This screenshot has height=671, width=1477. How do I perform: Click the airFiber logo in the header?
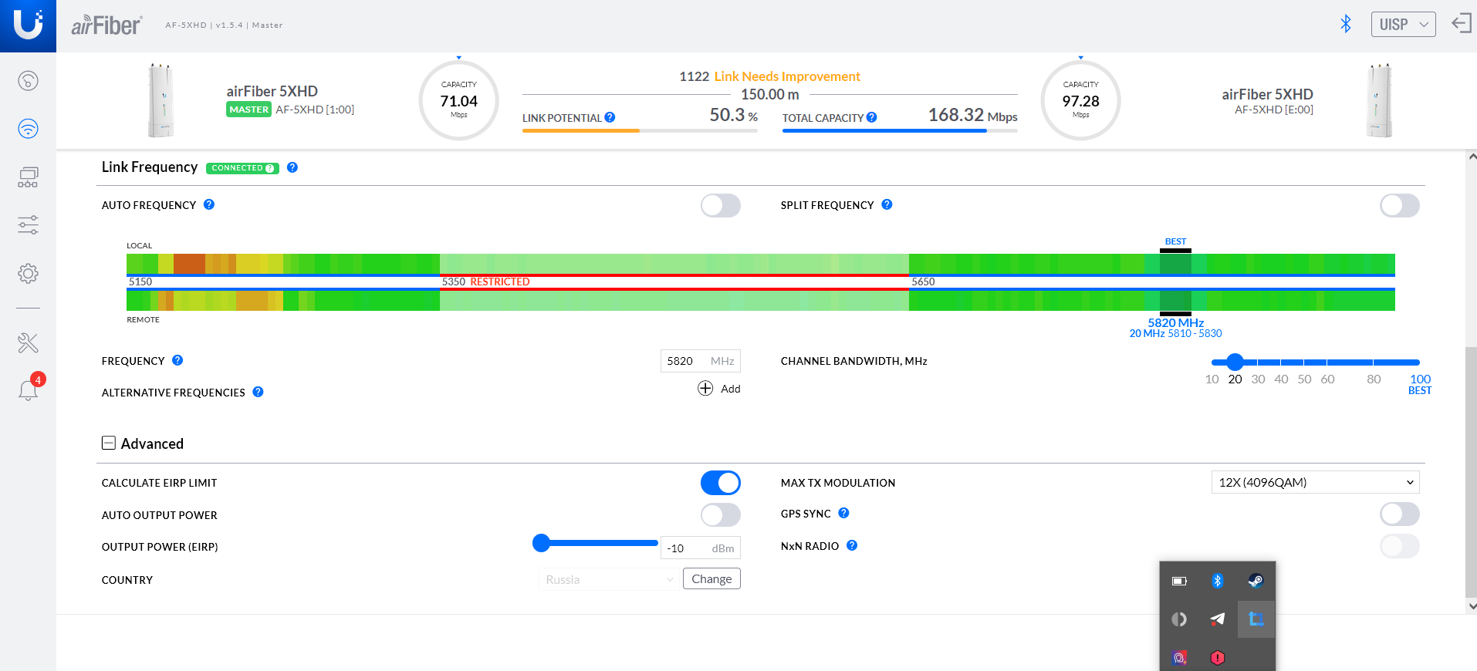pyautogui.click(x=106, y=25)
